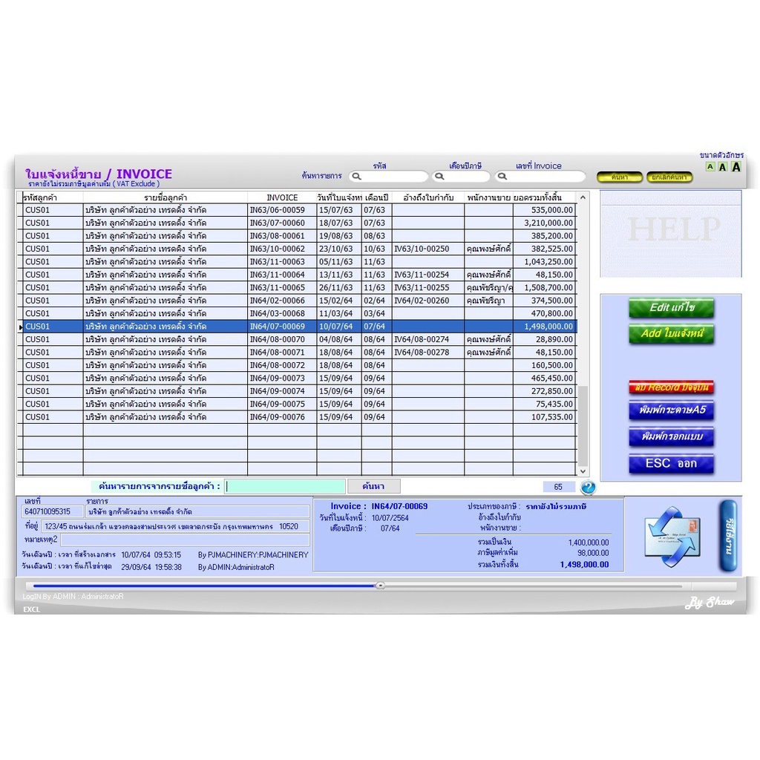Click the magnifier in the เดือนปีภาษี search box
This screenshot has width=760, height=760.
pyautogui.click(x=439, y=177)
